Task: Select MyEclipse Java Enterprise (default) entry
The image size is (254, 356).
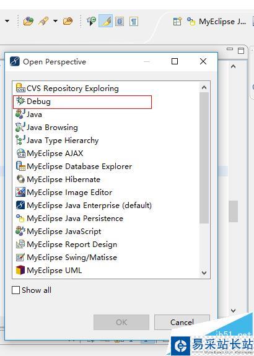Action: pos(84,206)
